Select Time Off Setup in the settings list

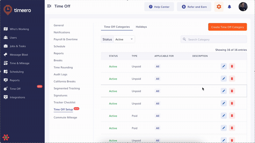[x=63, y=109]
